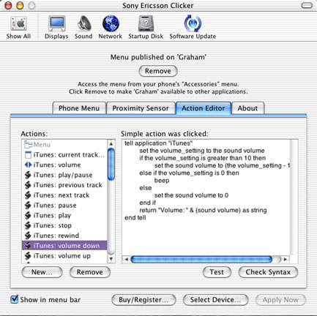
Task: Click the Check Syntax button
Action: coord(268,272)
